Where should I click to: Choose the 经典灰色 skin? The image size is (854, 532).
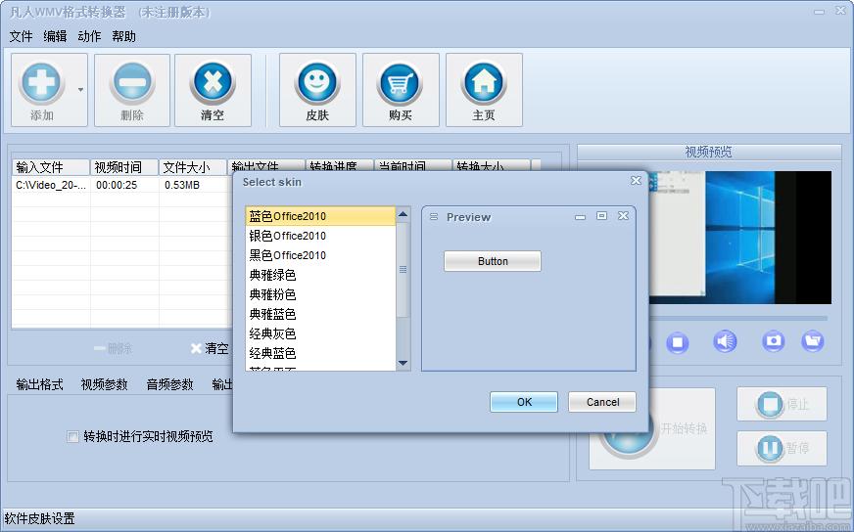[x=320, y=334]
